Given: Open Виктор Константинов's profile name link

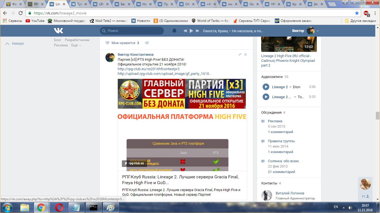Looking at the screenshot, I should tap(135, 55).
